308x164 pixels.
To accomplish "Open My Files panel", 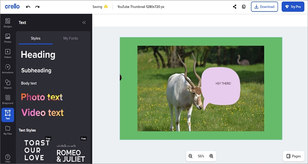I will pyautogui.click(x=8, y=130).
